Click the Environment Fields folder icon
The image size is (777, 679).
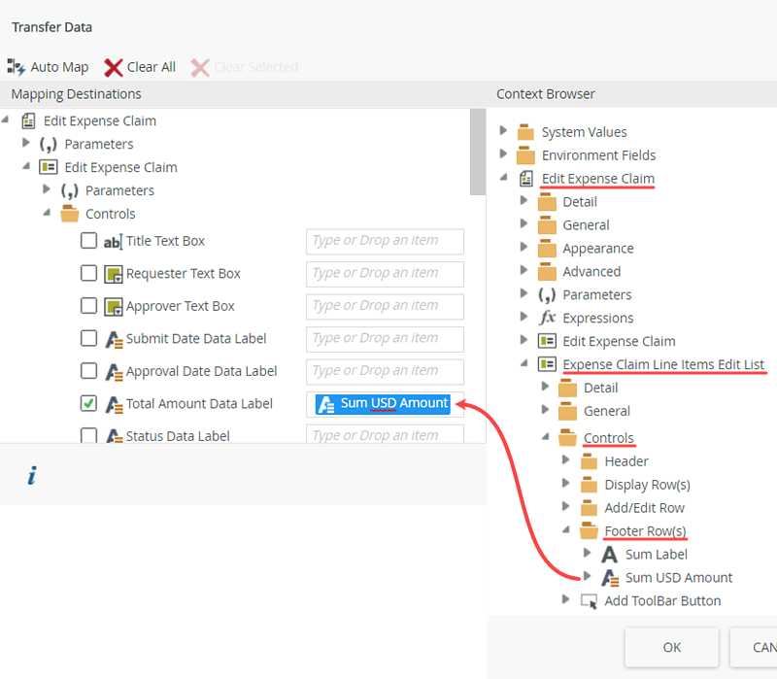[x=525, y=155]
